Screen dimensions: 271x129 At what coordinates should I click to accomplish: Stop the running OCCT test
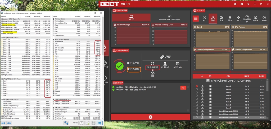[x=150, y=117]
